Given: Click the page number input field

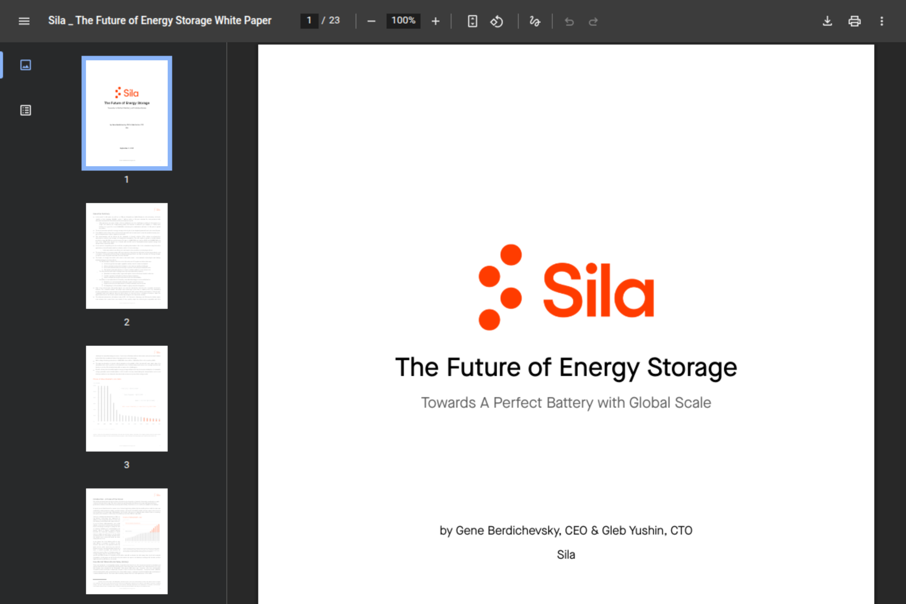Looking at the screenshot, I should 309,20.
